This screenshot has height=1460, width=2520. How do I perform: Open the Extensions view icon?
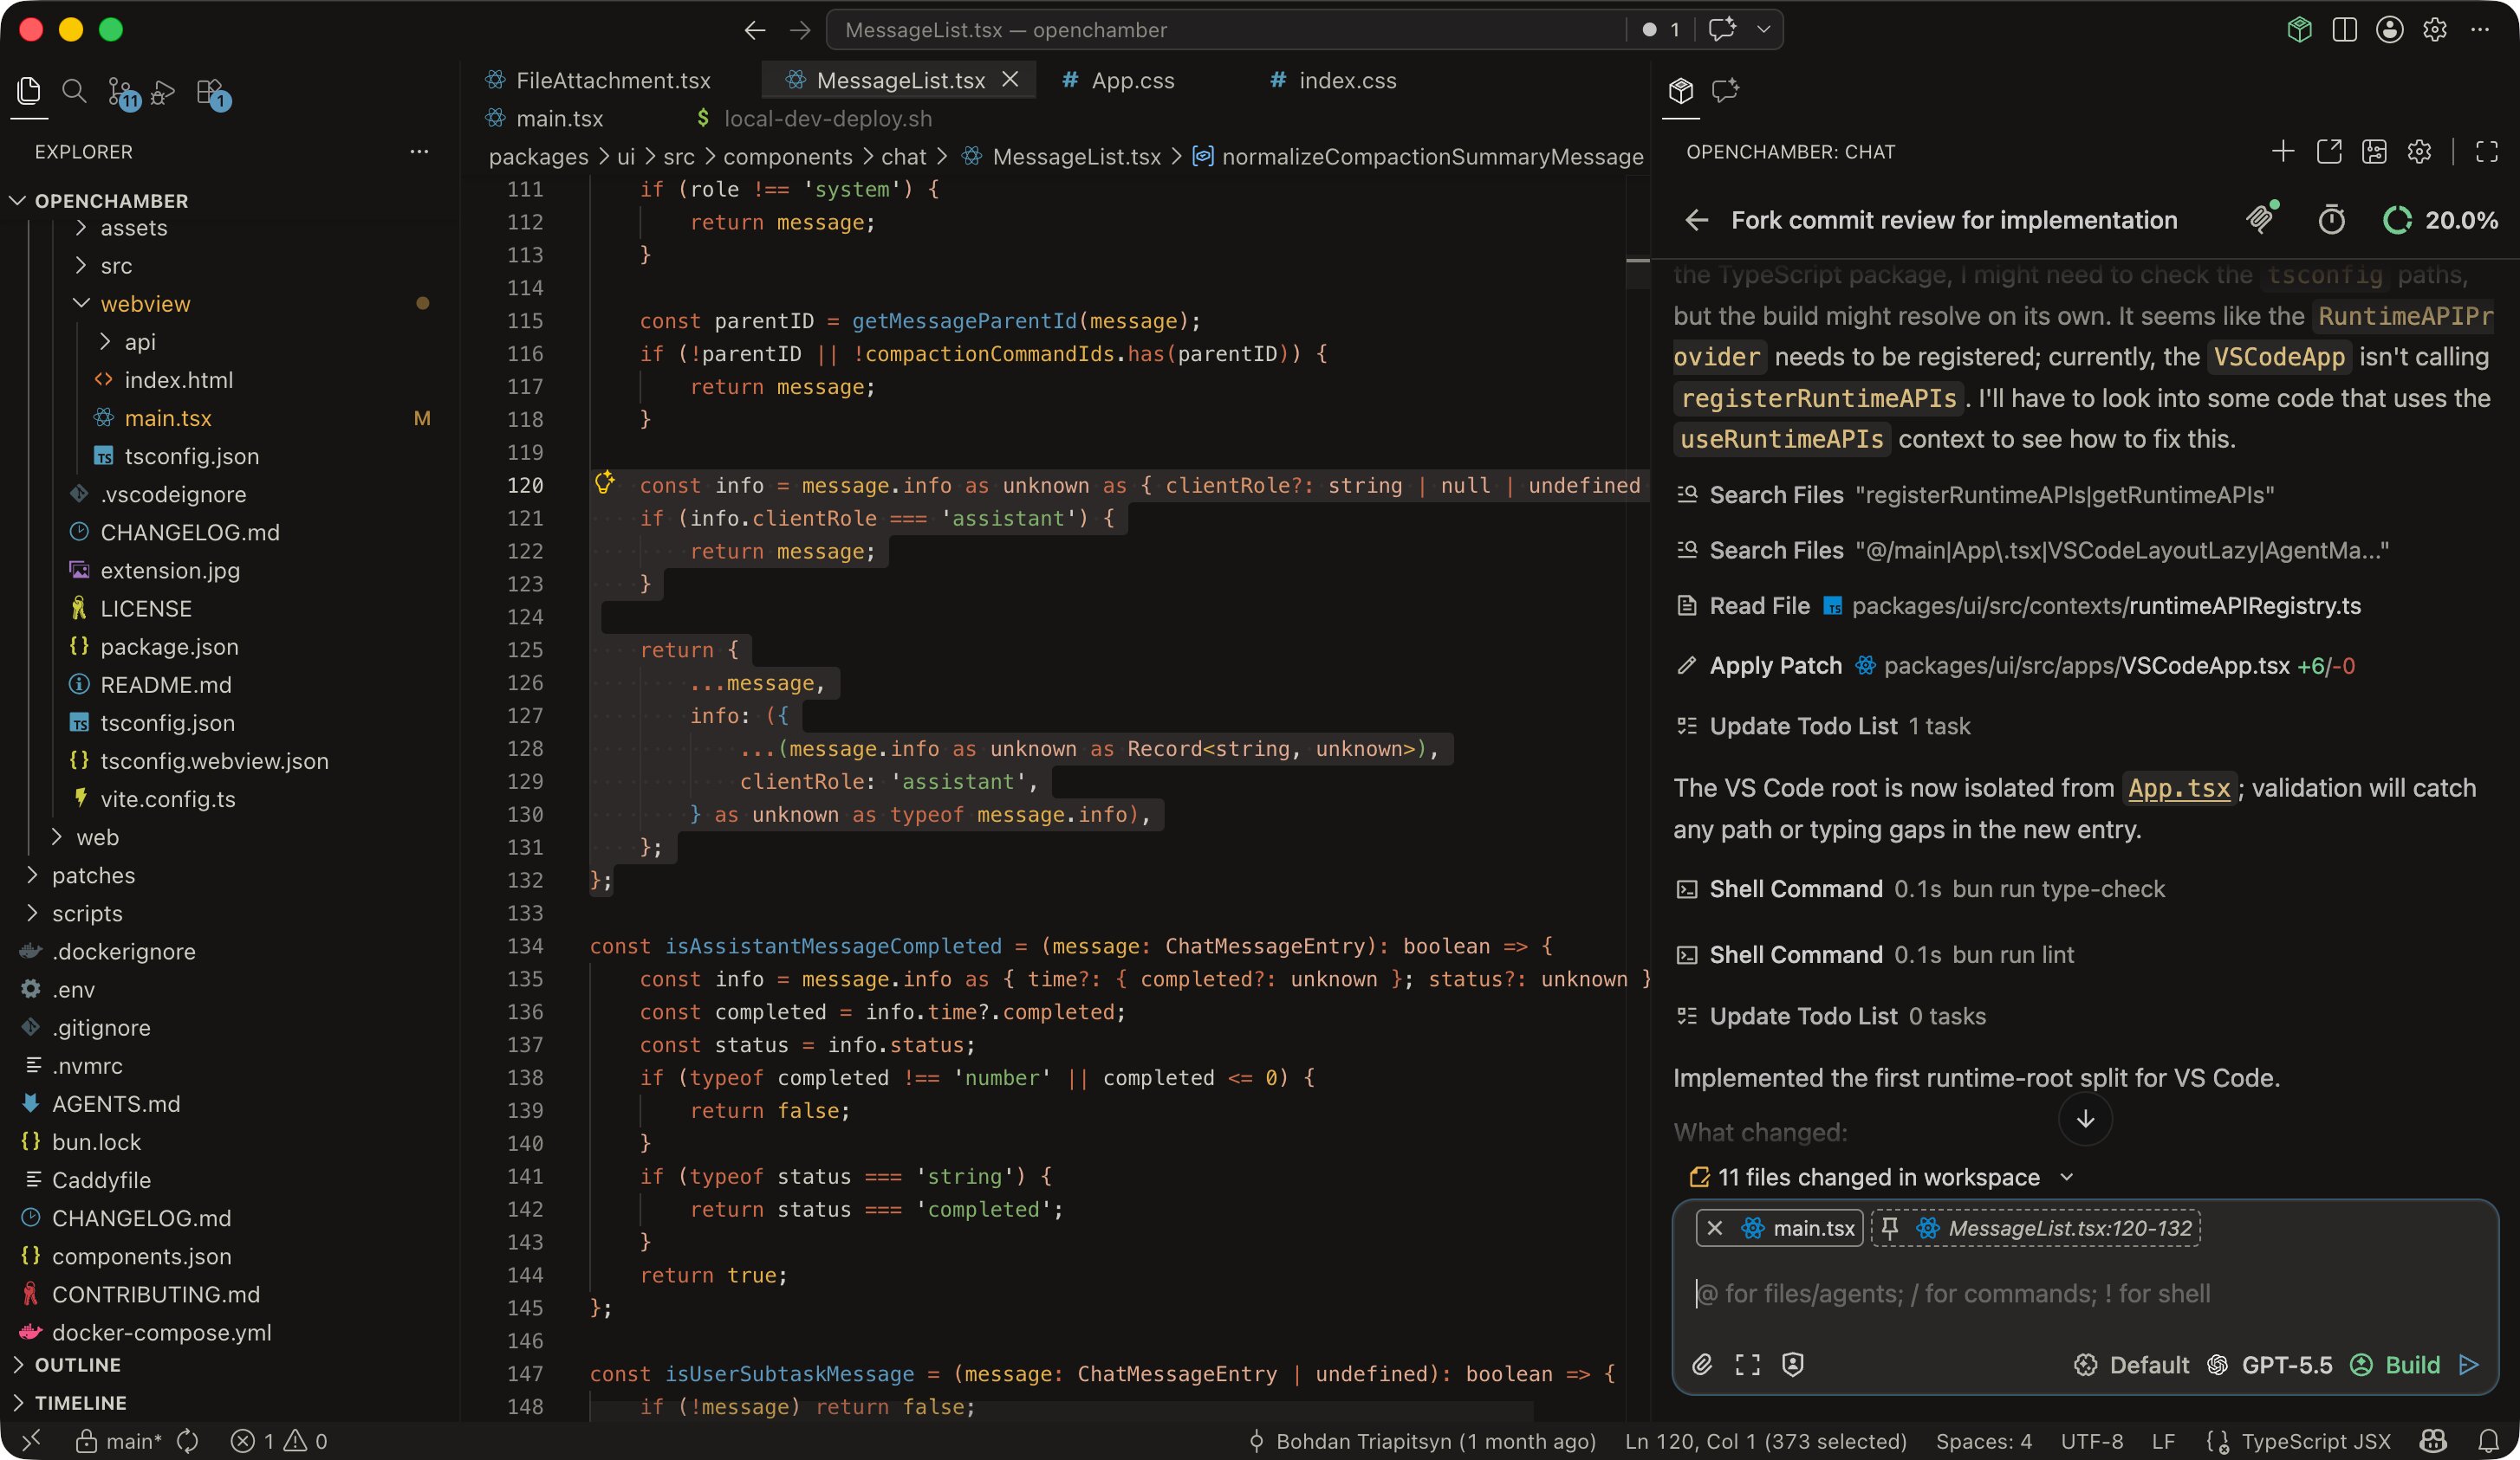[x=212, y=93]
